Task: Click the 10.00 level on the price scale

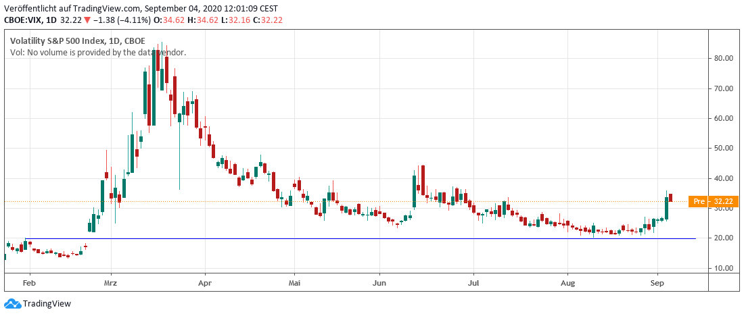Action: 724,268
